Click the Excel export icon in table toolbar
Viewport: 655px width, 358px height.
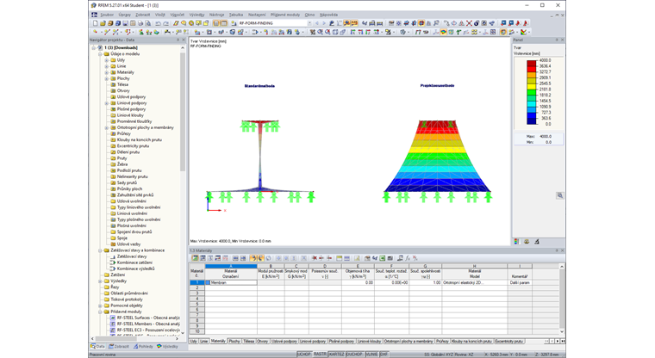[382, 258]
